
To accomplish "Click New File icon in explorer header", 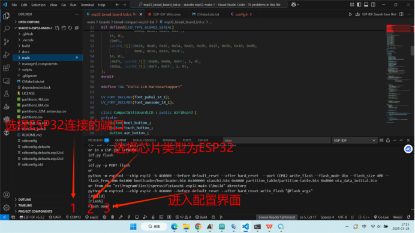I will [57, 28].
